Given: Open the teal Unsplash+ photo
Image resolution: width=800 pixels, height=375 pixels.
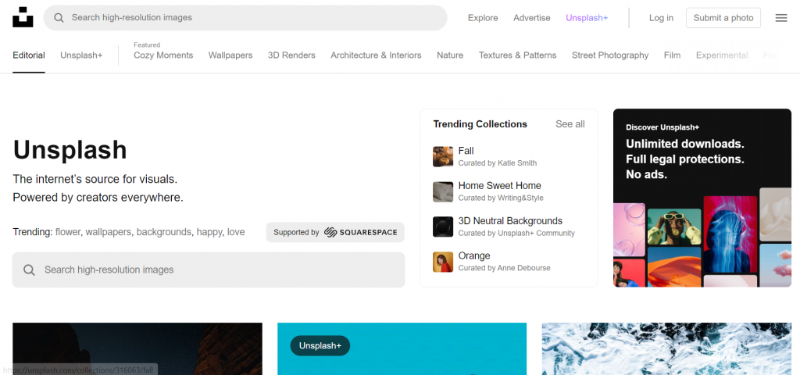Looking at the screenshot, I should click(402, 349).
